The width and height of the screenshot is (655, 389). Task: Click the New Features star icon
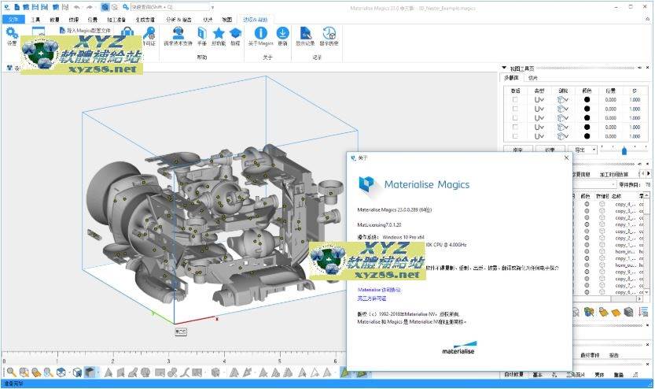pos(219,33)
